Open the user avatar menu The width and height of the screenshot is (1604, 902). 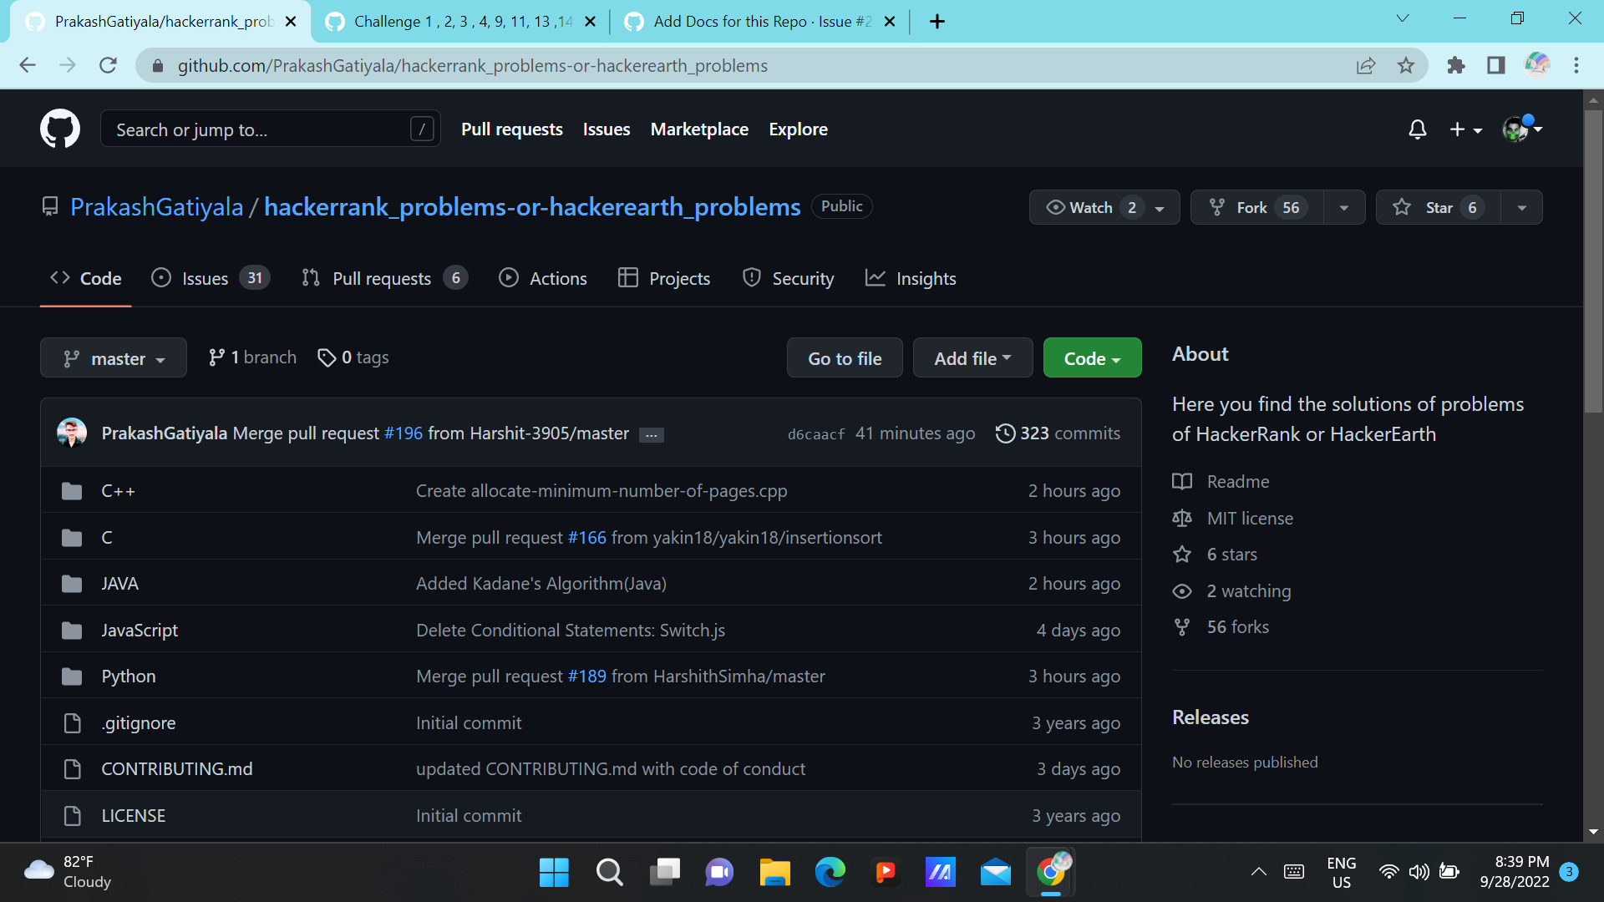coord(1522,129)
